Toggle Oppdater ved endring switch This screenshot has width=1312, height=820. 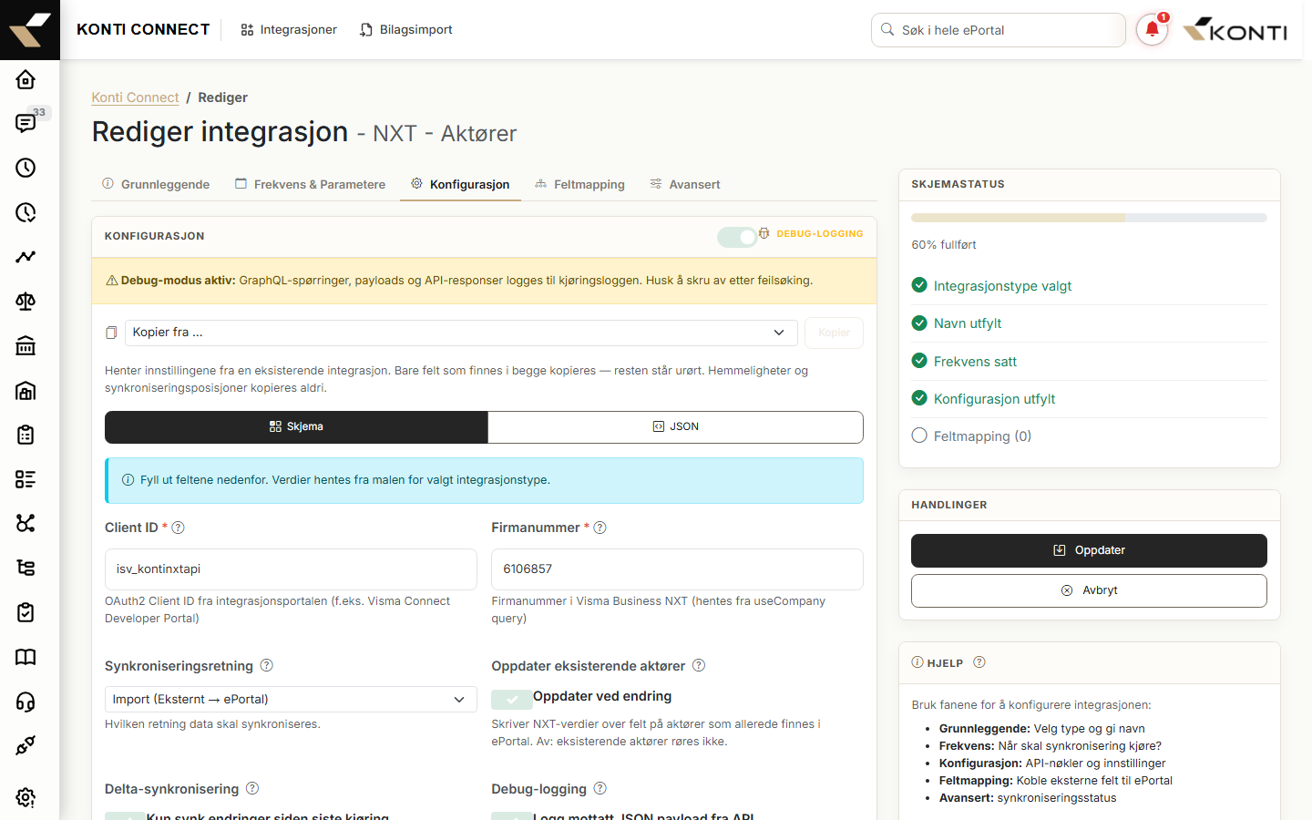511,699
